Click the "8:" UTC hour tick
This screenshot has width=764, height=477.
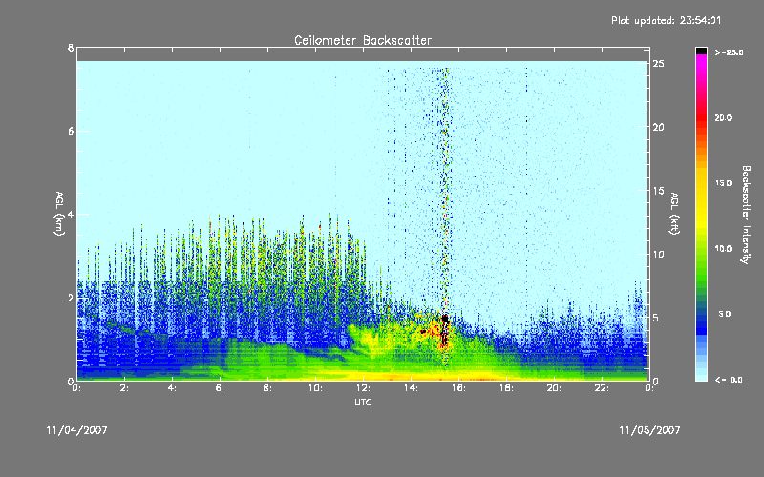[268, 388]
